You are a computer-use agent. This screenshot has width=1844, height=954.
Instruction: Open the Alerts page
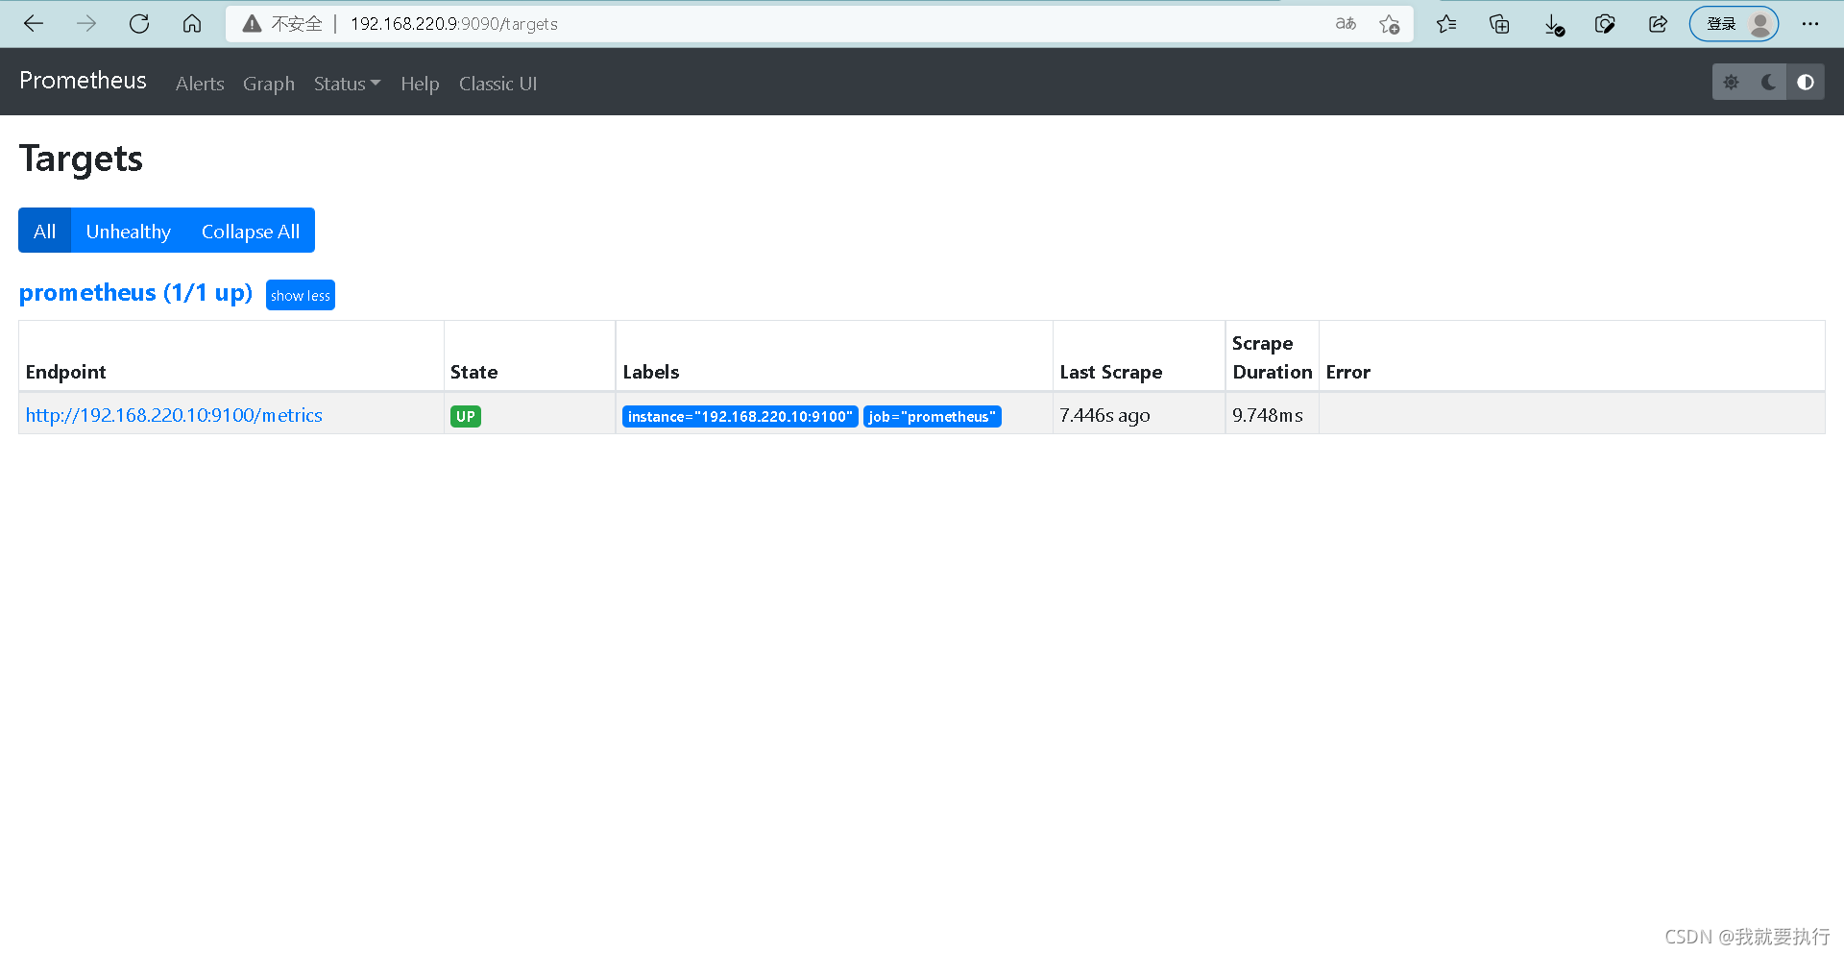point(200,84)
